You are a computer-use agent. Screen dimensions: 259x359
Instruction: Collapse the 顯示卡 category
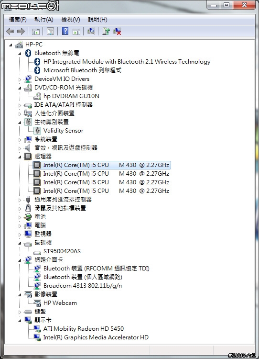pyautogui.click(x=20, y=321)
